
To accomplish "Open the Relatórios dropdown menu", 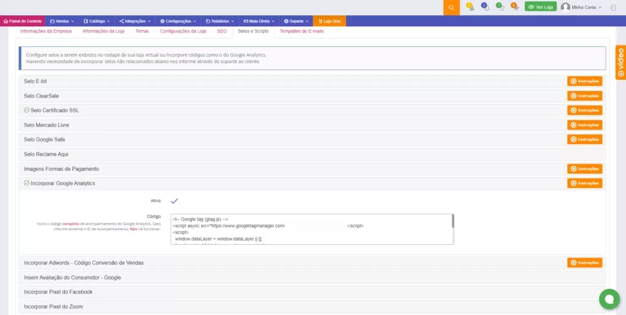I will pos(220,21).
